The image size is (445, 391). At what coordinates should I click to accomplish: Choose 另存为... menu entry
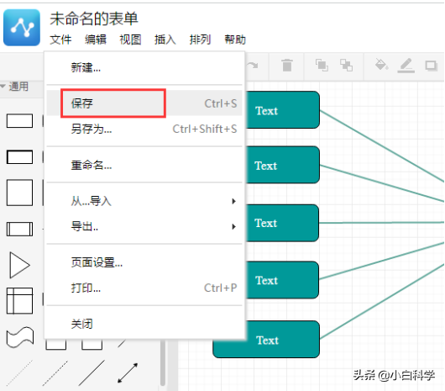click(x=144, y=129)
